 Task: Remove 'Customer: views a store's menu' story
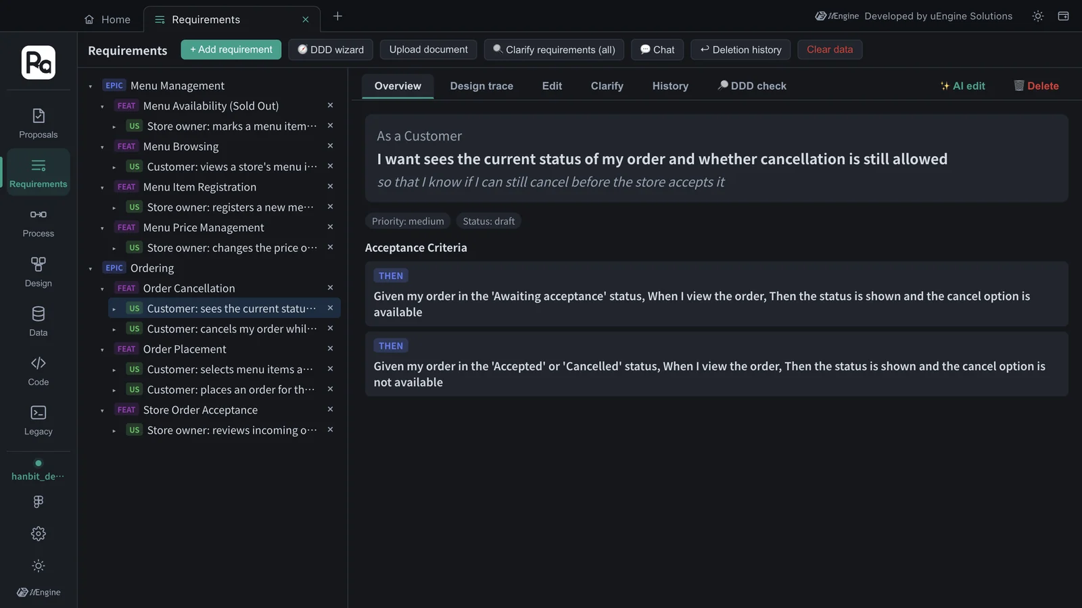coord(330,166)
